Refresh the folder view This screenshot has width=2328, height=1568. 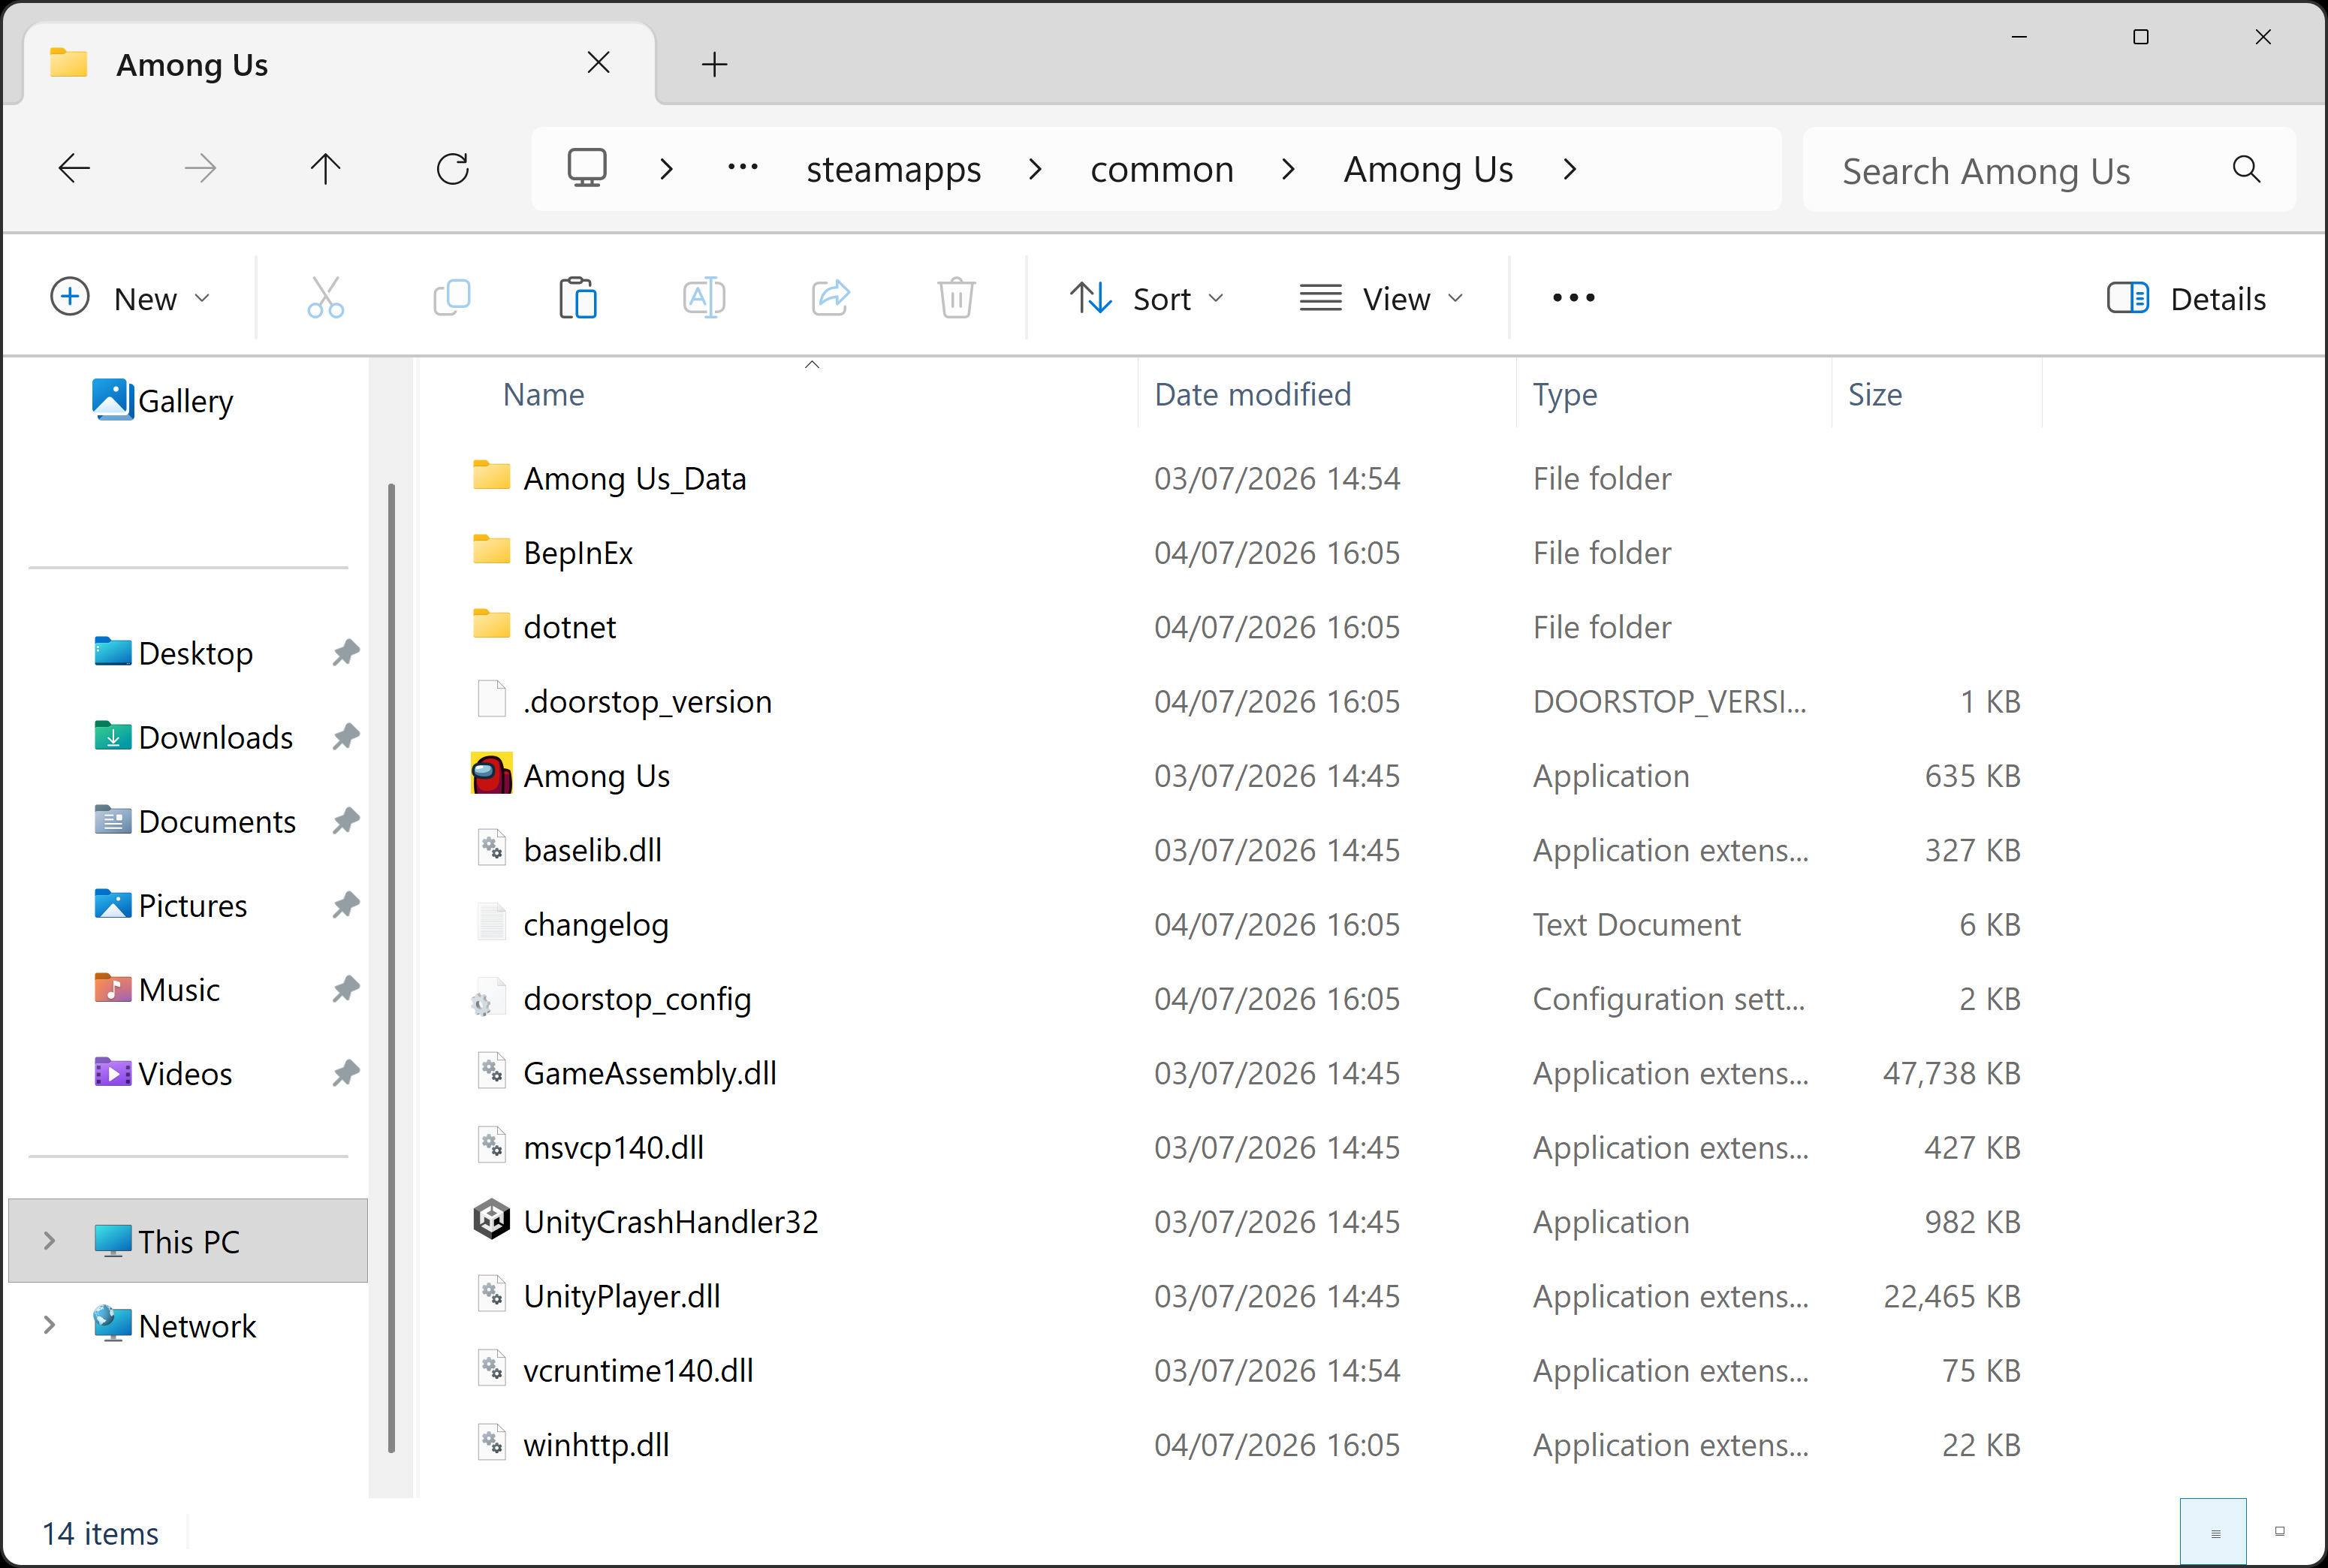[x=453, y=169]
